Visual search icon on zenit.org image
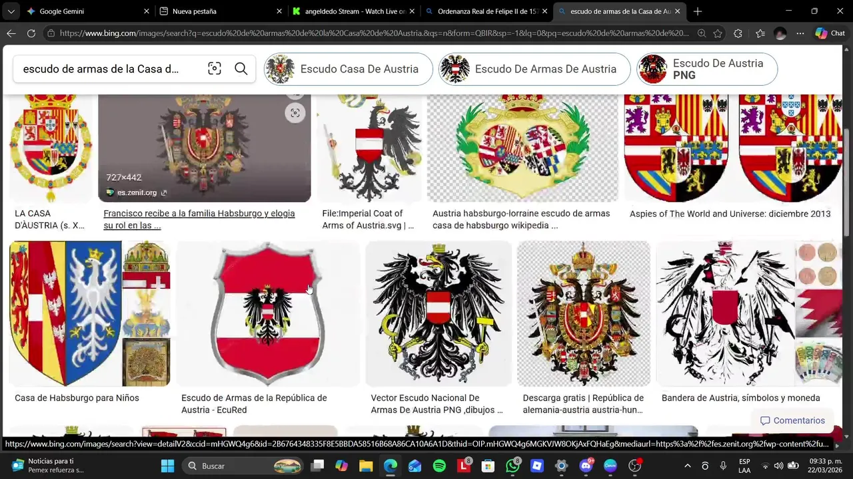The width and height of the screenshot is (853, 479). (x=295, y=113)
